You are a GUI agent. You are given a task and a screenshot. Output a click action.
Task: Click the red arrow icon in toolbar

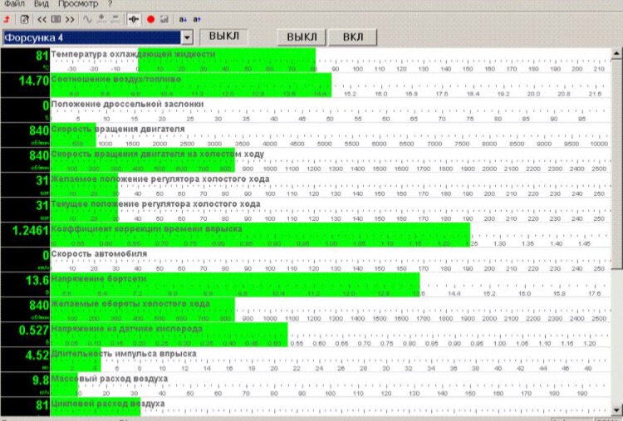7,18
